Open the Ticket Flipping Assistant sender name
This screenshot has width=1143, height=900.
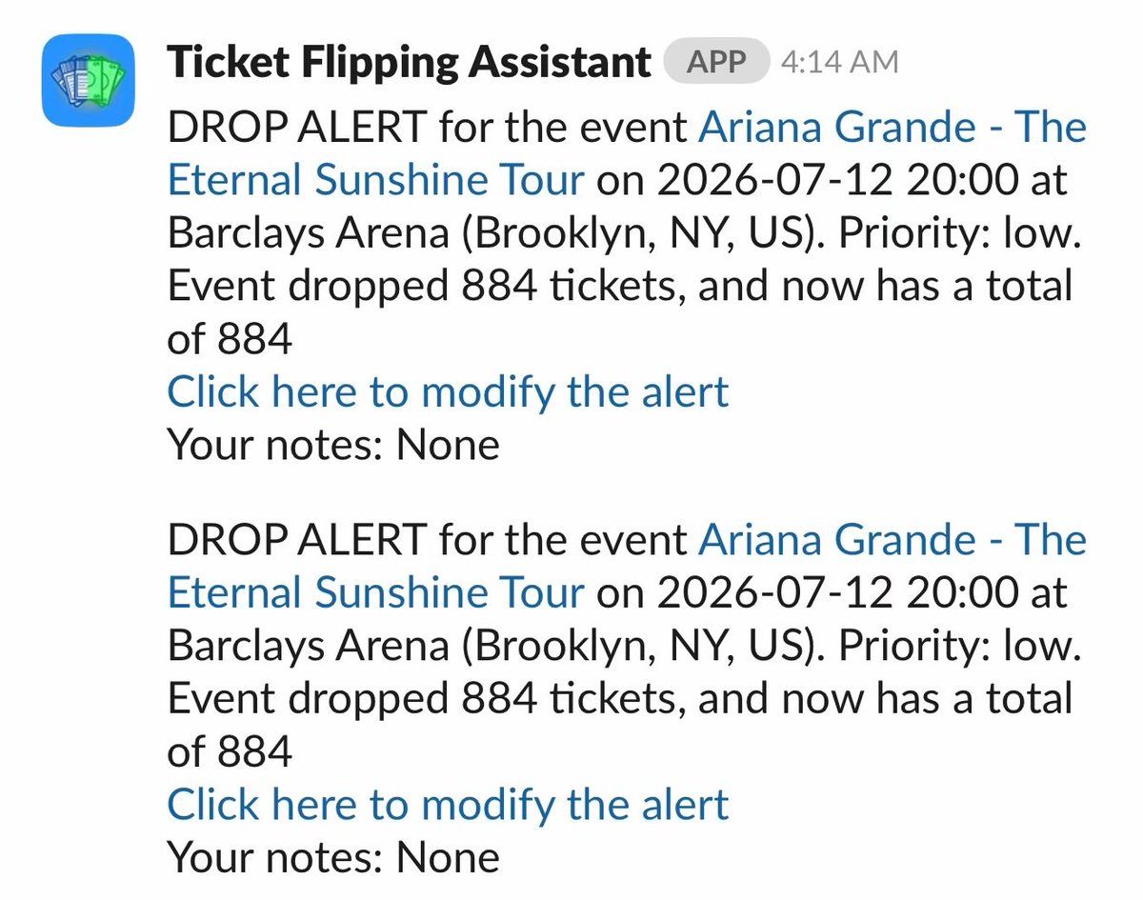(x=409, y=63)
